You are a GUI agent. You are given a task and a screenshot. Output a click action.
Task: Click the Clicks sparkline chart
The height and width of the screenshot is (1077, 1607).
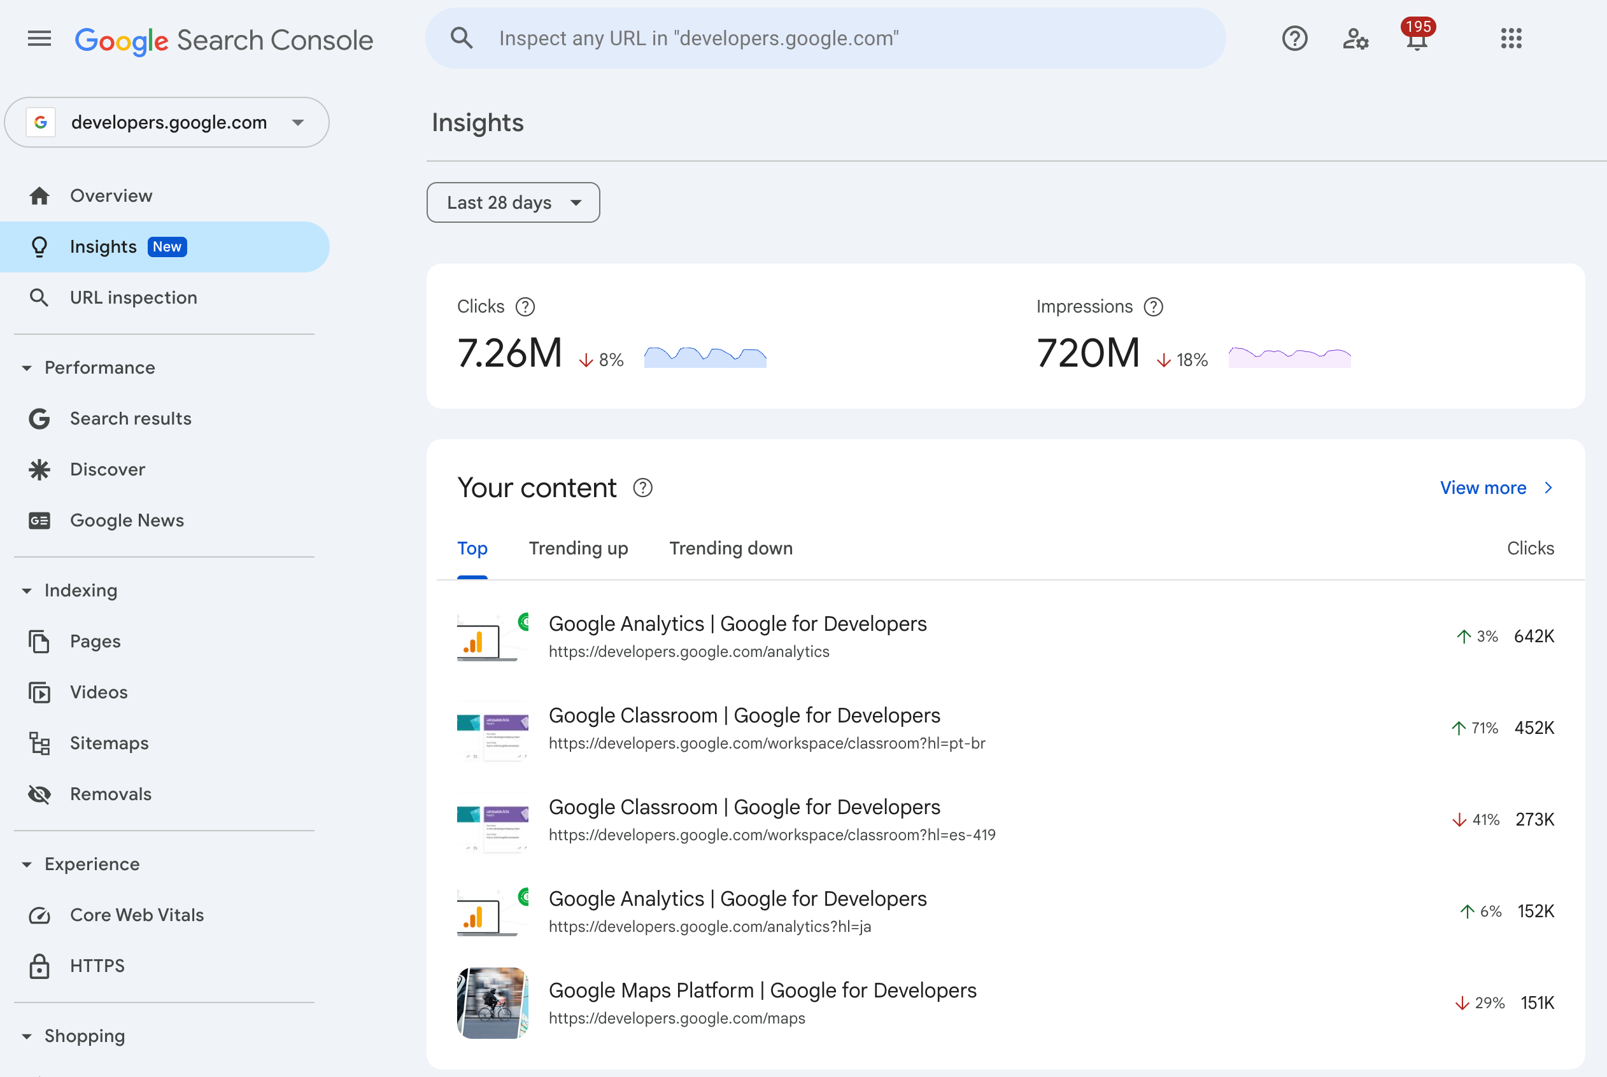click(x=705, y=357)
